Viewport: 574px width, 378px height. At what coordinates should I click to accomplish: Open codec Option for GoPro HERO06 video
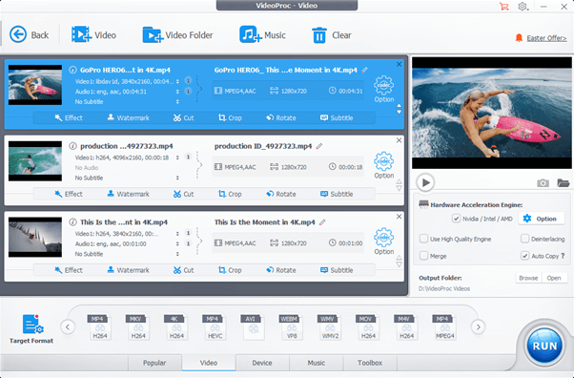(x=383, y=89)
